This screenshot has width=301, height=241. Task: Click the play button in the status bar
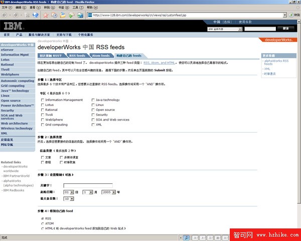click(x=203, y=237)
